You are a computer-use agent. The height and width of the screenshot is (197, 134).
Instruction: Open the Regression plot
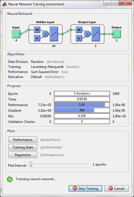click(x=23, y=155)
